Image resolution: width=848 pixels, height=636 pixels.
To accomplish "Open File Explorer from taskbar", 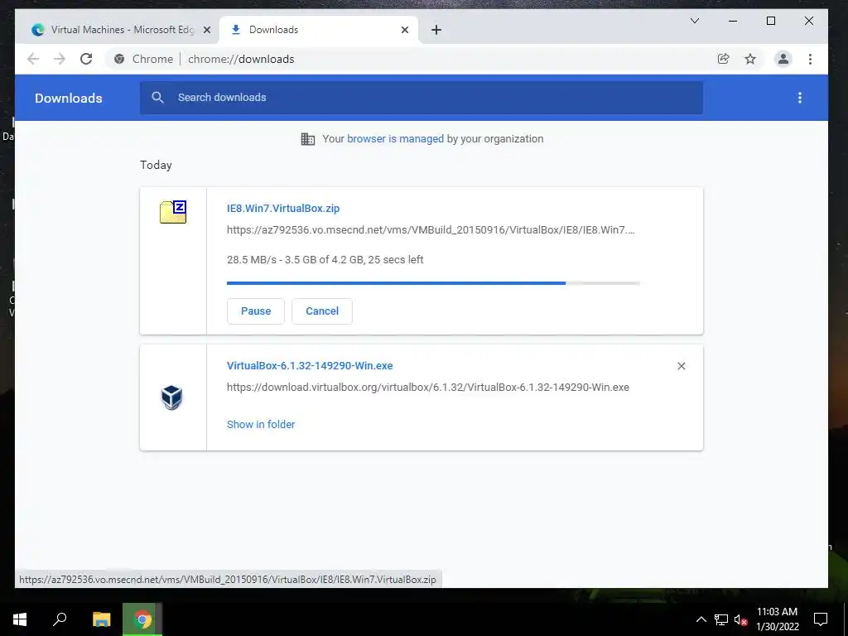I will 101,619.
